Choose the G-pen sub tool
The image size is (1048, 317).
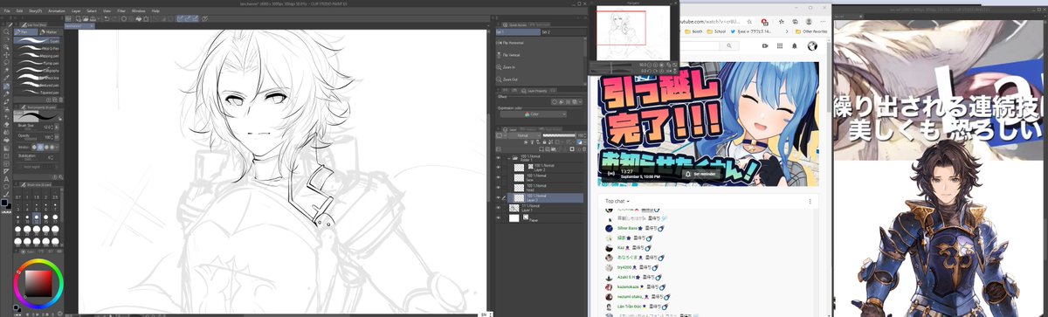(38, 40)
